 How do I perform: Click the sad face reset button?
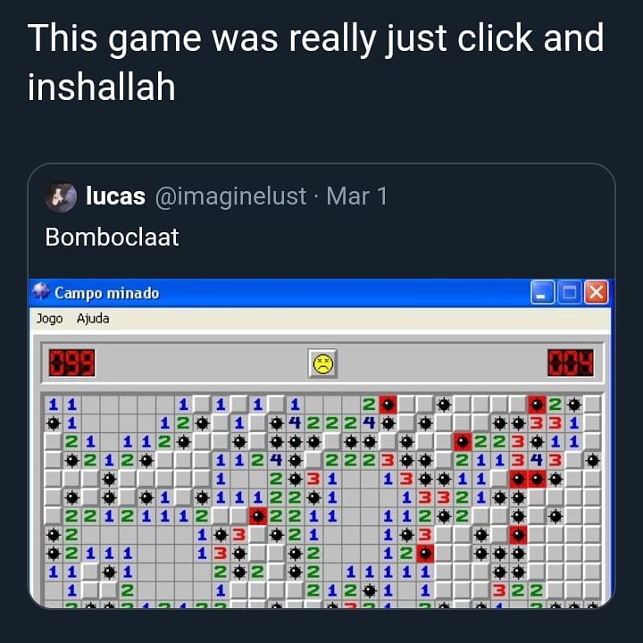(x=322, y=363)
